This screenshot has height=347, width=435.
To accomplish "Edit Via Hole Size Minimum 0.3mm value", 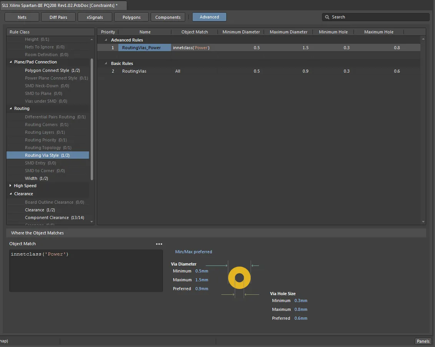I will (x=301, y=301).
